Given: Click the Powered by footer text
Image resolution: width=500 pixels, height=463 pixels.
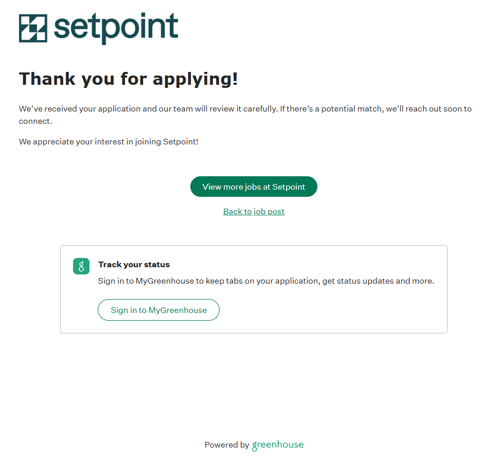Looking at the screenshot, I should tap(226, 445).
